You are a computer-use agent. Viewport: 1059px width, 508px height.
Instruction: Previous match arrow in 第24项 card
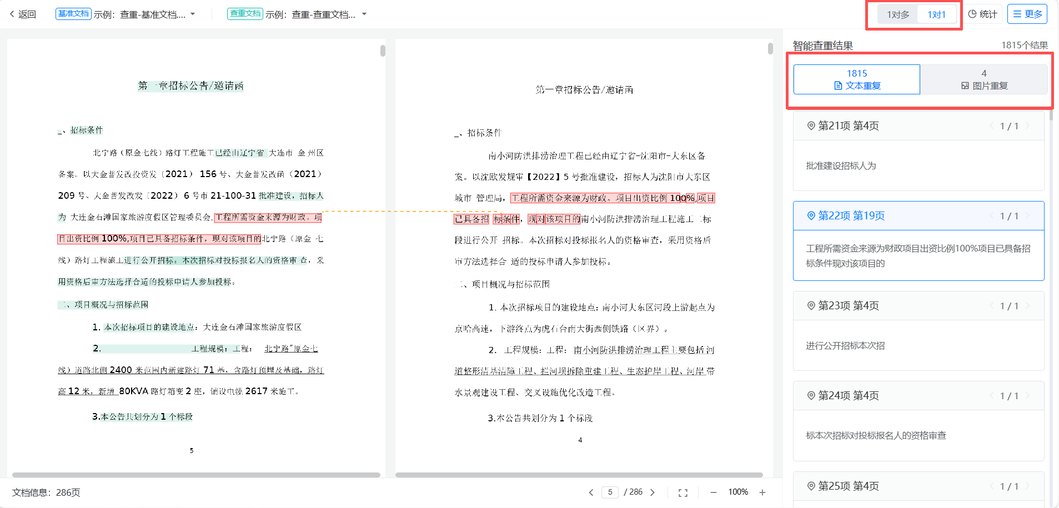[991, 396]
